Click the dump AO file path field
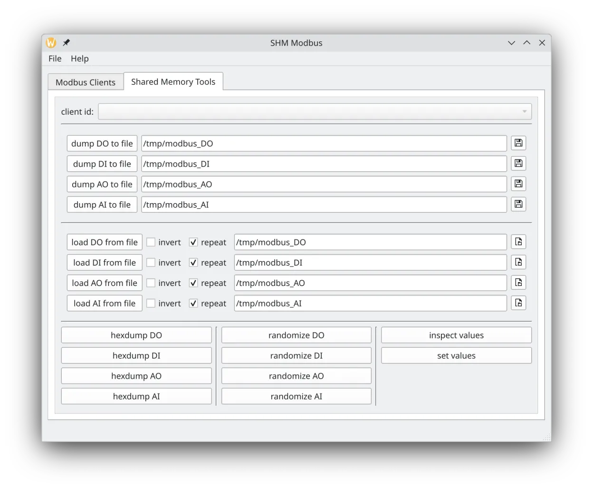Image resolution: width=593 pixels, height=491 pixels. (x=324, y=184)
